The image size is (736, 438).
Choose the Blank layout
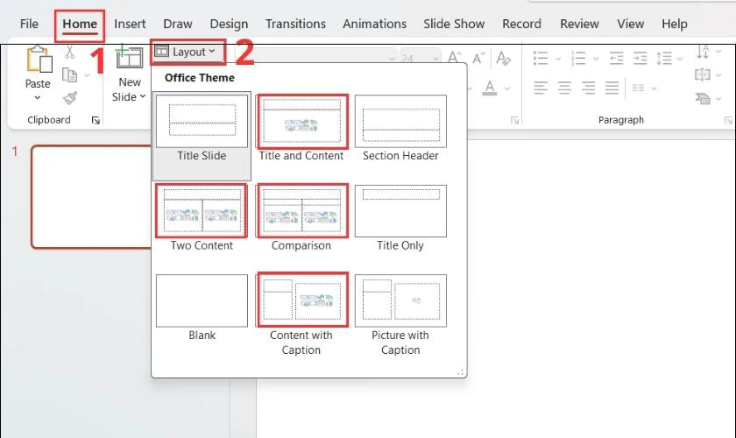[x=202, y=308]
